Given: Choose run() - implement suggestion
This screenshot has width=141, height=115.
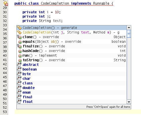Looking at the screenshot, I should coord(72,55).
